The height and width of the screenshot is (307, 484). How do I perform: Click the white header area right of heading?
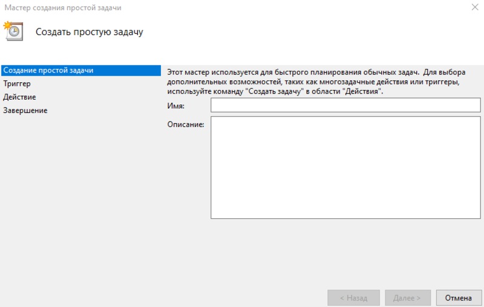315,32
